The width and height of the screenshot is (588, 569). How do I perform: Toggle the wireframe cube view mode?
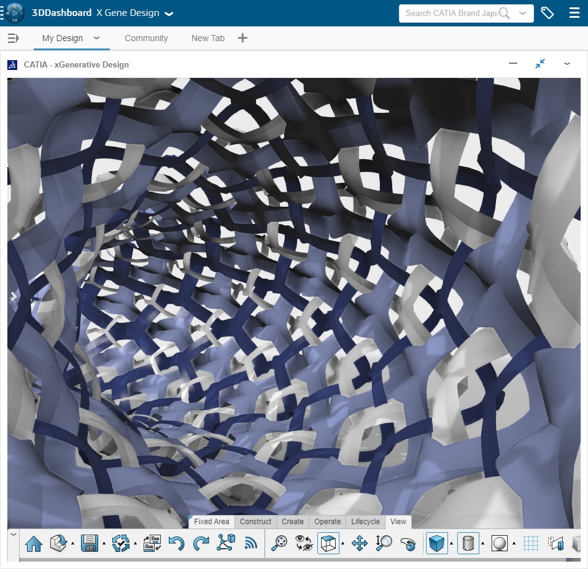[x=328, y=543]
